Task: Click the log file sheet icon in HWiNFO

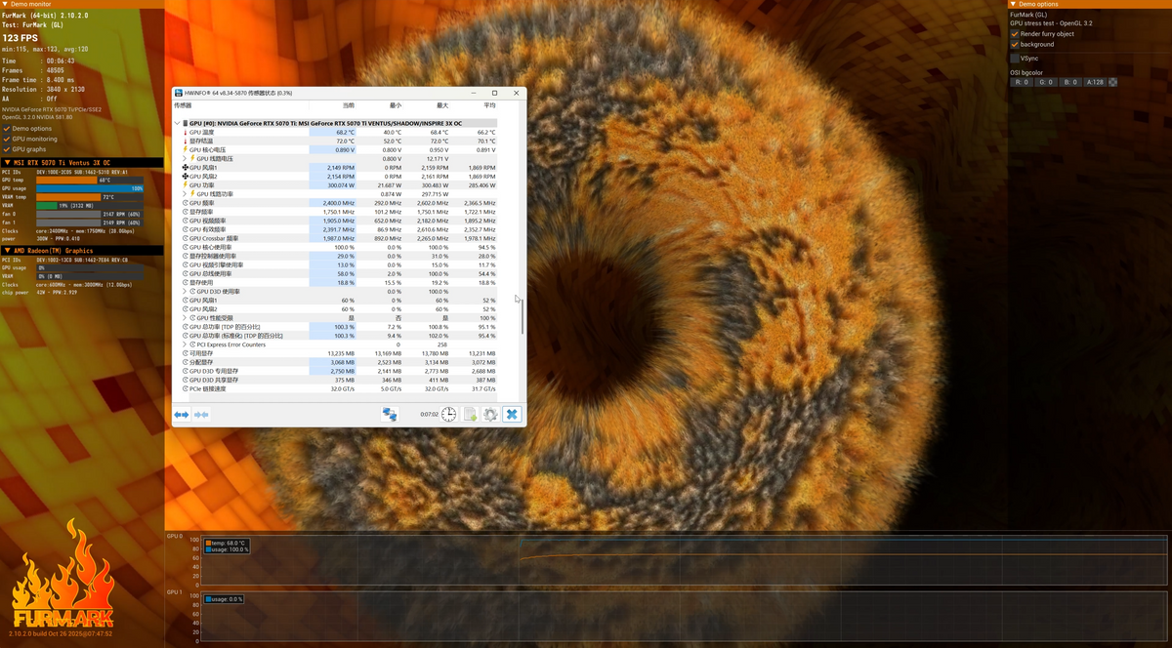Action: coord(470,415)
